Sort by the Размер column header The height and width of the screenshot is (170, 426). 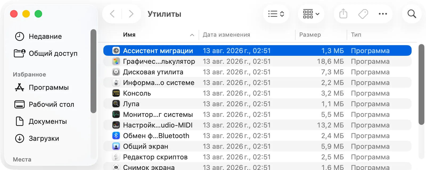click(x=310, y=35)
